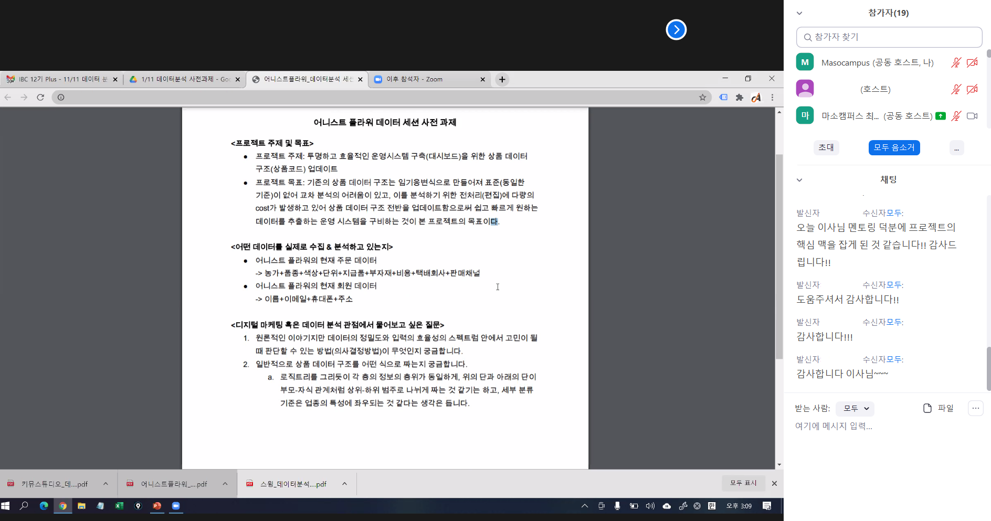Open Excel from the taskbar

pyautogui.click(x=119, y=506)
